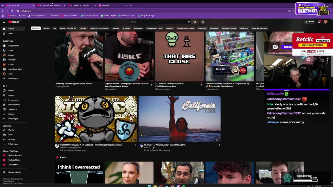Image resolution: width=333 pixels, height=187 pixels.
Task: Open File Explorer from the taskbar
Action: click(x=155, y=186)
